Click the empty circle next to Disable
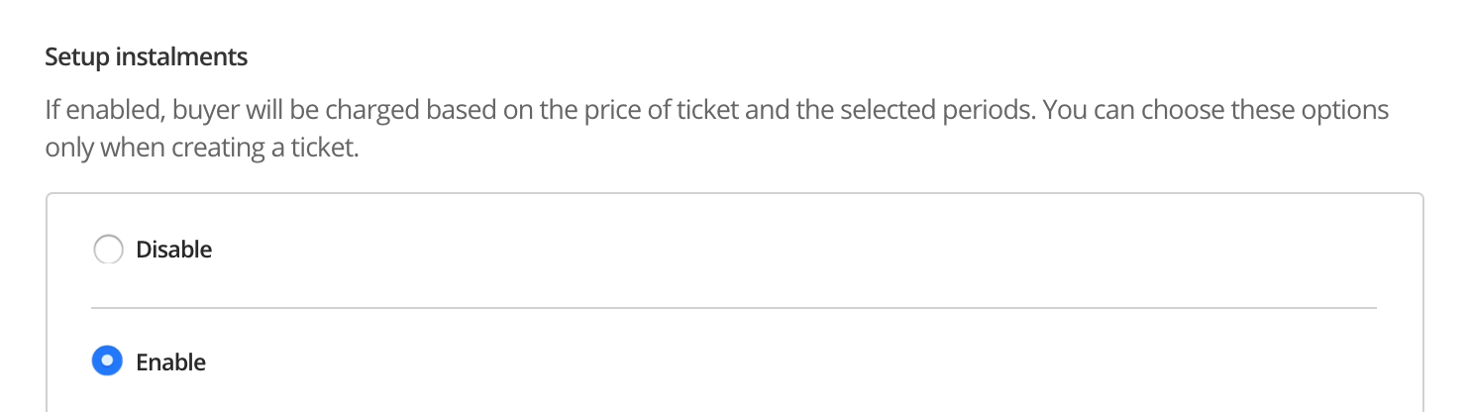 pyautogui.click(x=108, y=250)
